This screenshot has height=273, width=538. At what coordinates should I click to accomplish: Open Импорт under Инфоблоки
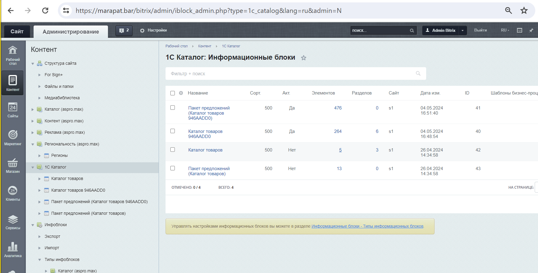click(52, 248)
